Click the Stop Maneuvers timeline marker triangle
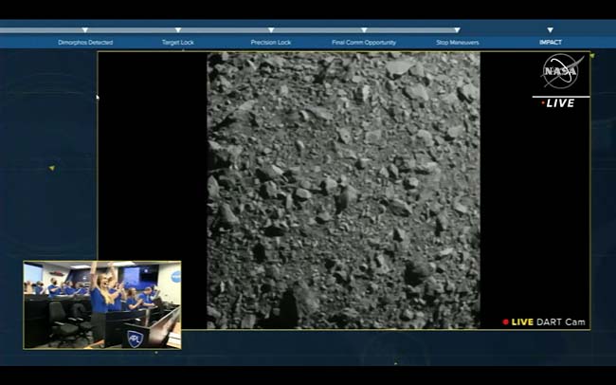616x385 pixels. 458,30
